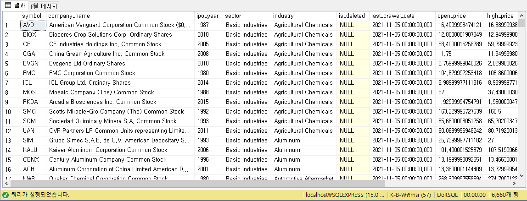This screenshot has height=201, width=527.
Task: Click the BIOX symbol cell
Action: (x=33, y=34)
